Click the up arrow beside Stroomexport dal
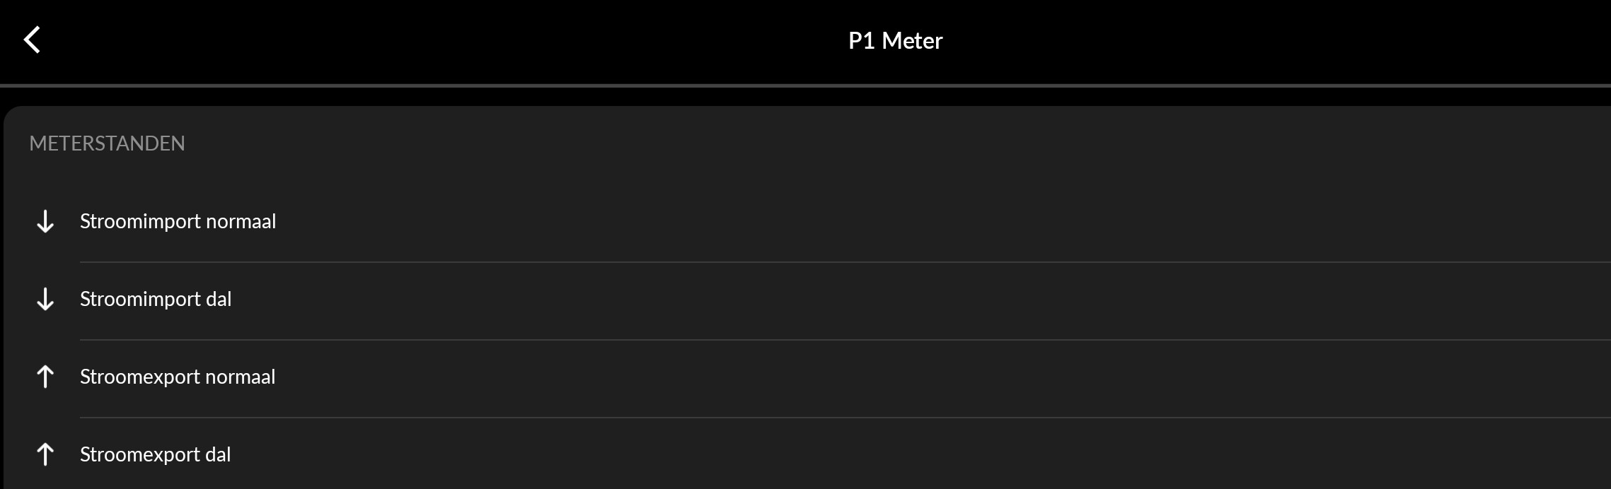 [x=45, y=454]
